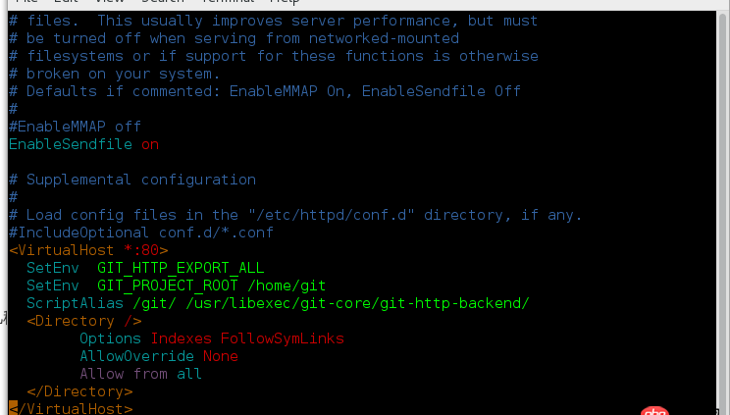This screenshot has width=730, height=415.
Task: Open the Search menu in menu bar
Action: [x=163, y=1]
